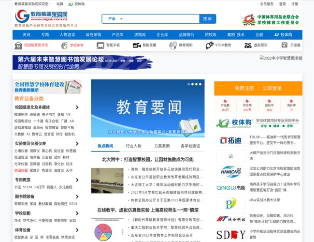This screenshot has height=242, width=314.
Task: Click the 鸿合科技 brand logo
Action: coord(231,219)
